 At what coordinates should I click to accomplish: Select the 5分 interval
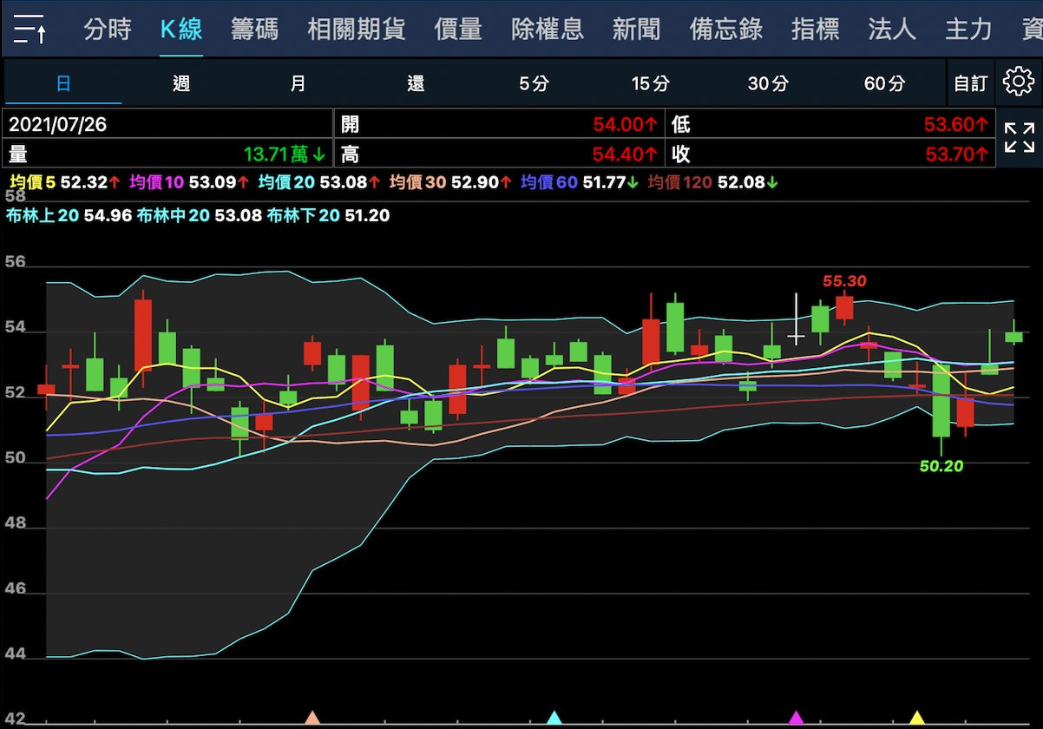tap(534, 83)
